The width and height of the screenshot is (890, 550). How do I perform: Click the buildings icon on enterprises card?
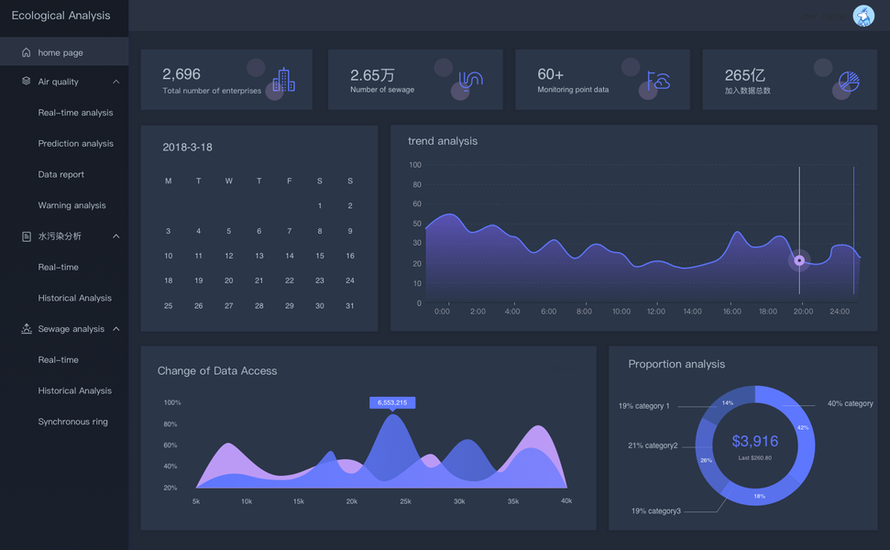[x=284, y=80]
